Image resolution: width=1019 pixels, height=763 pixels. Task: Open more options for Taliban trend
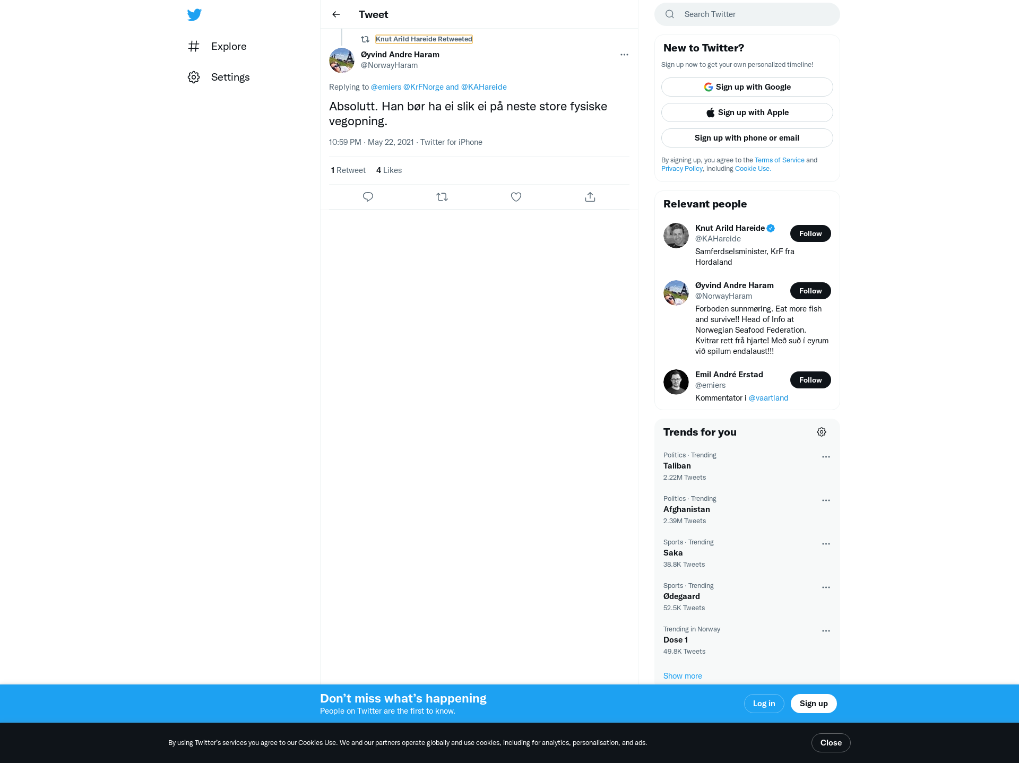click(x=826, y=457)
